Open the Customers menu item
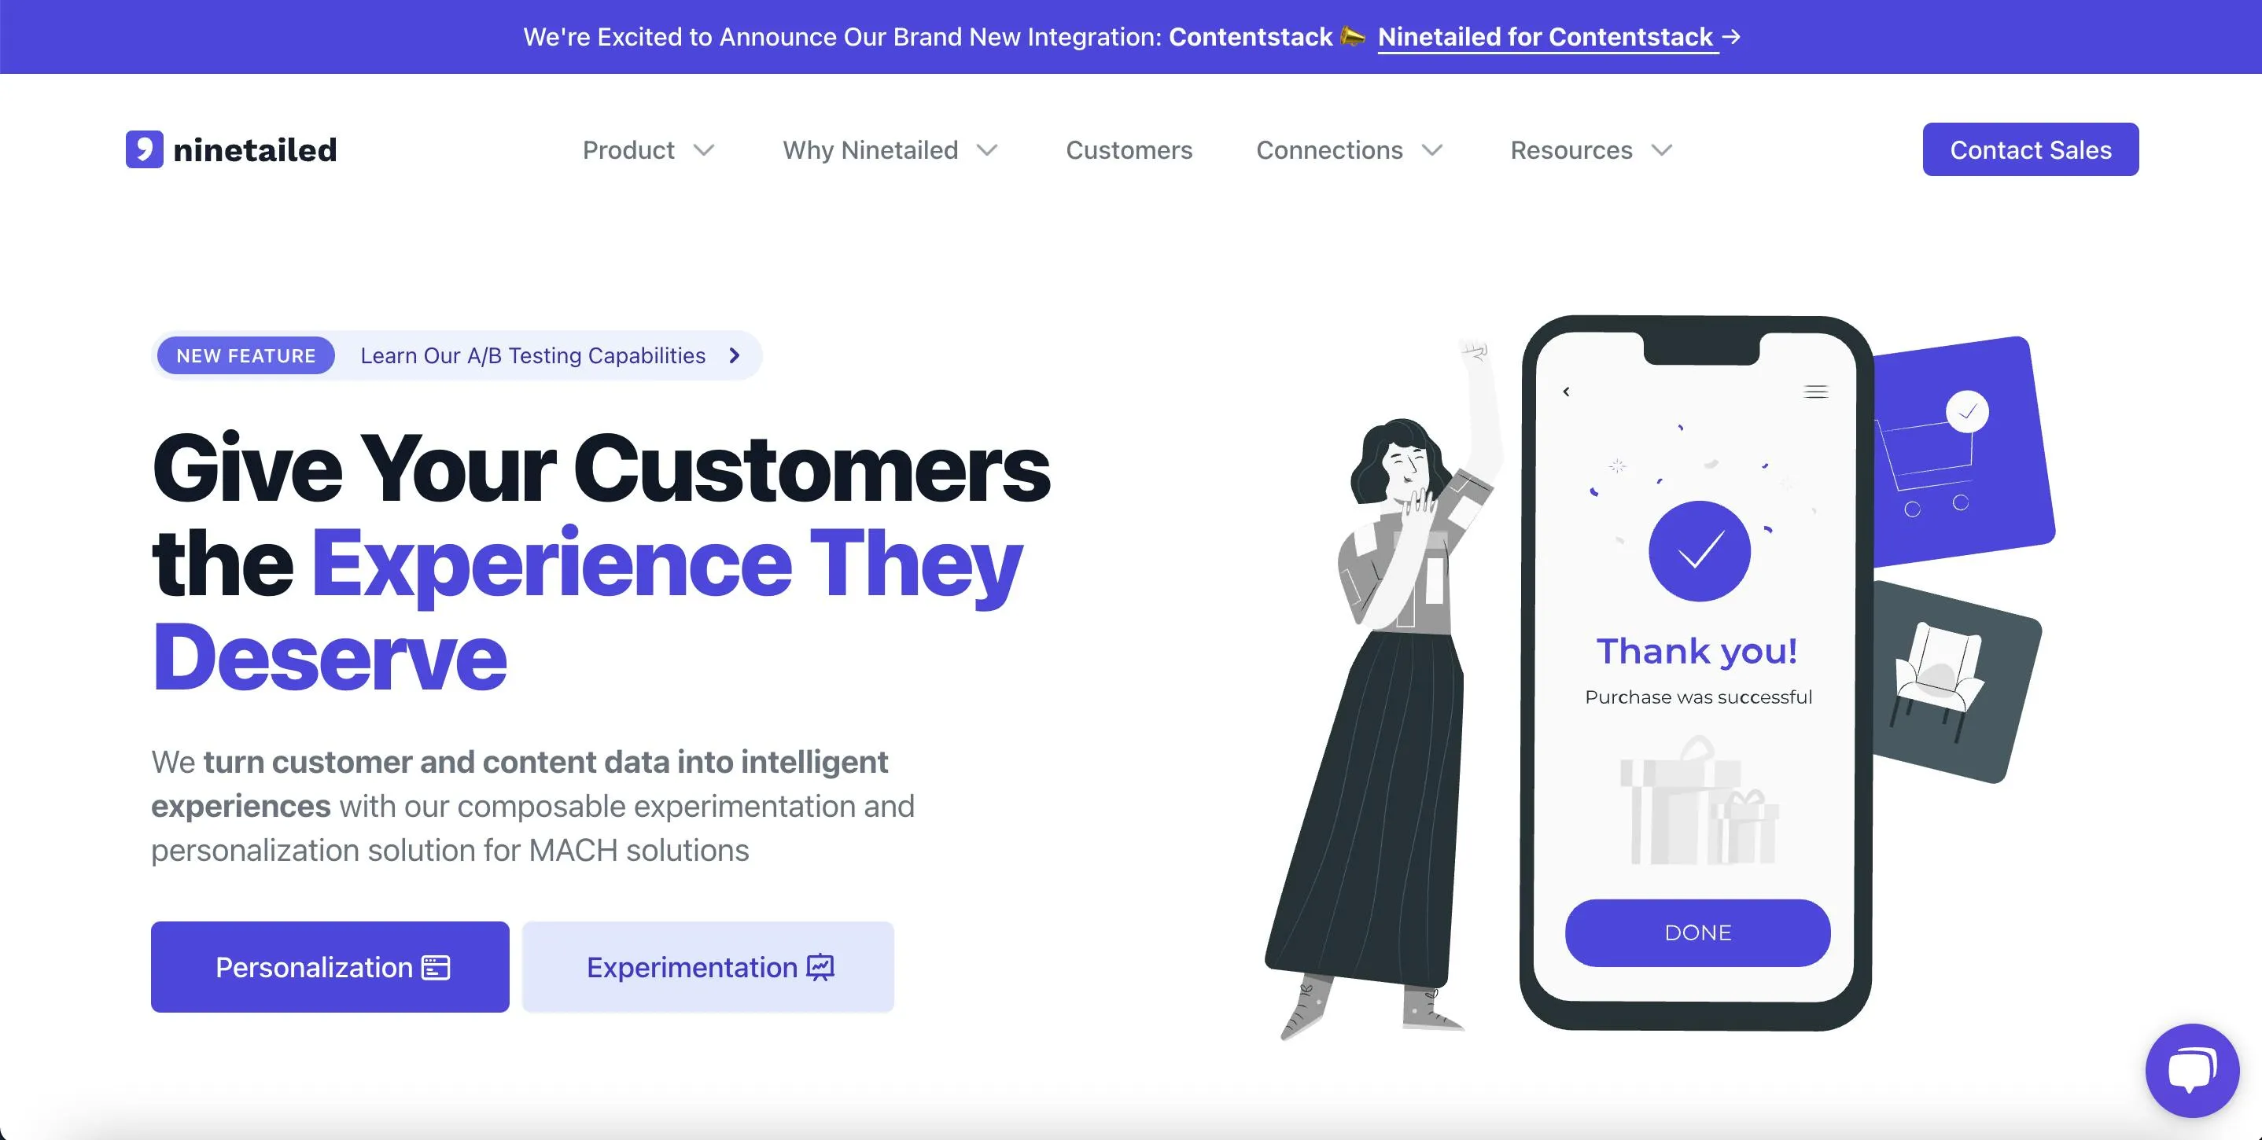The width and height of the screenshot is (2262, 1140). tap(1129, 150)
